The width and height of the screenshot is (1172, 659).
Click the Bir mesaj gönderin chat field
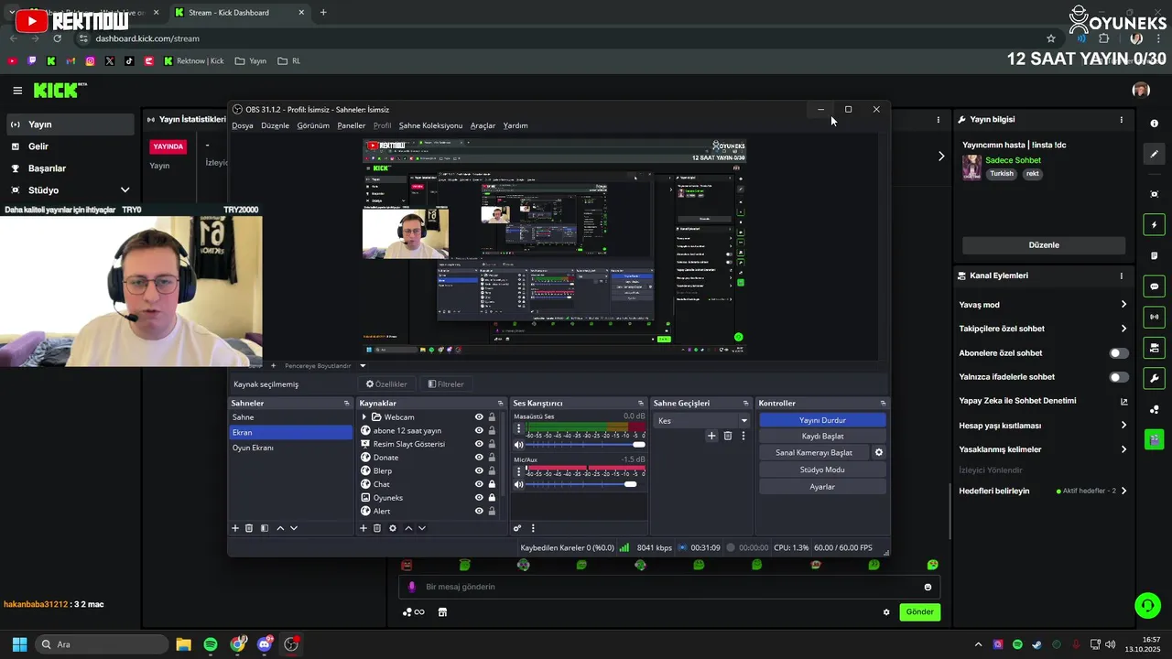pos(668,588)
